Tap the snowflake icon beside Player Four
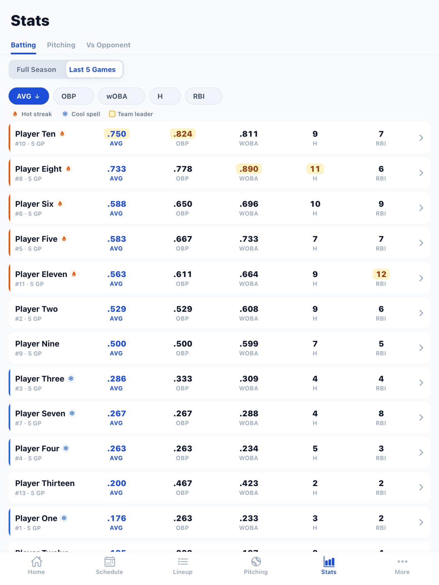Viewport: 439px width, 585px height. point(66,448)
